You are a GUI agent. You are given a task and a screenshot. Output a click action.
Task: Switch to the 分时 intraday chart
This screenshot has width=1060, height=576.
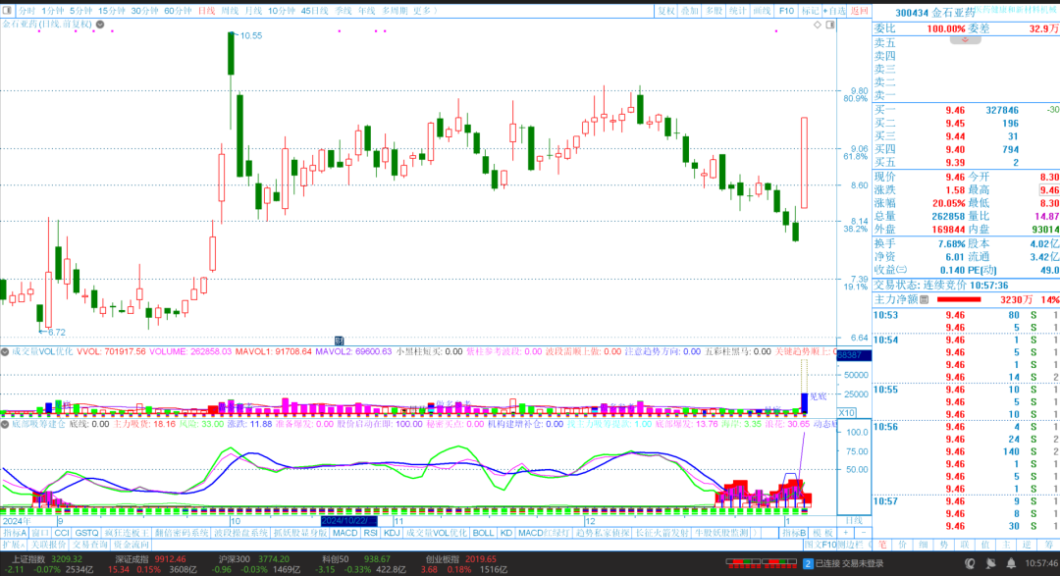click(26, 11)
